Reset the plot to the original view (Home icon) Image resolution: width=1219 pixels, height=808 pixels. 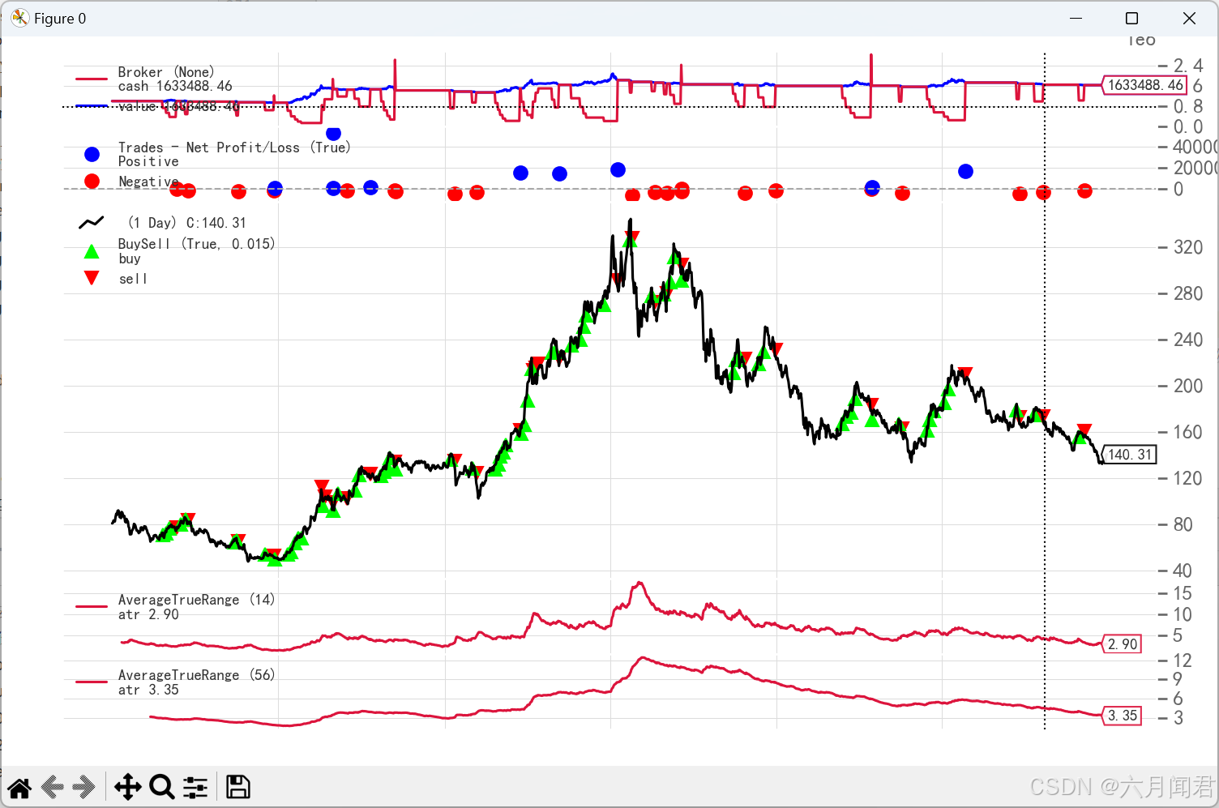pos(19,787)
